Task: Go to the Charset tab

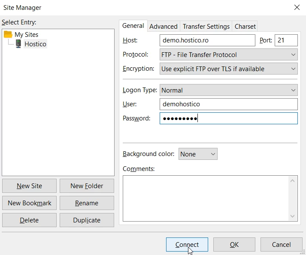Action: (x=245, y=27)
